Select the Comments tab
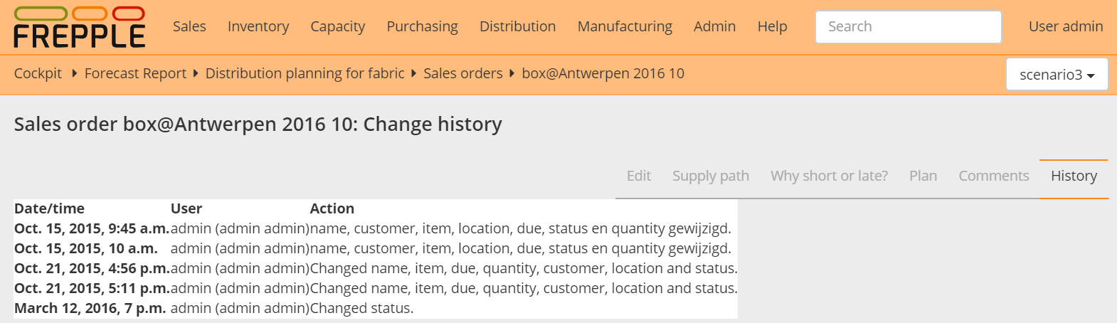This screenshot has height=323, width=1117. (993, 176)
